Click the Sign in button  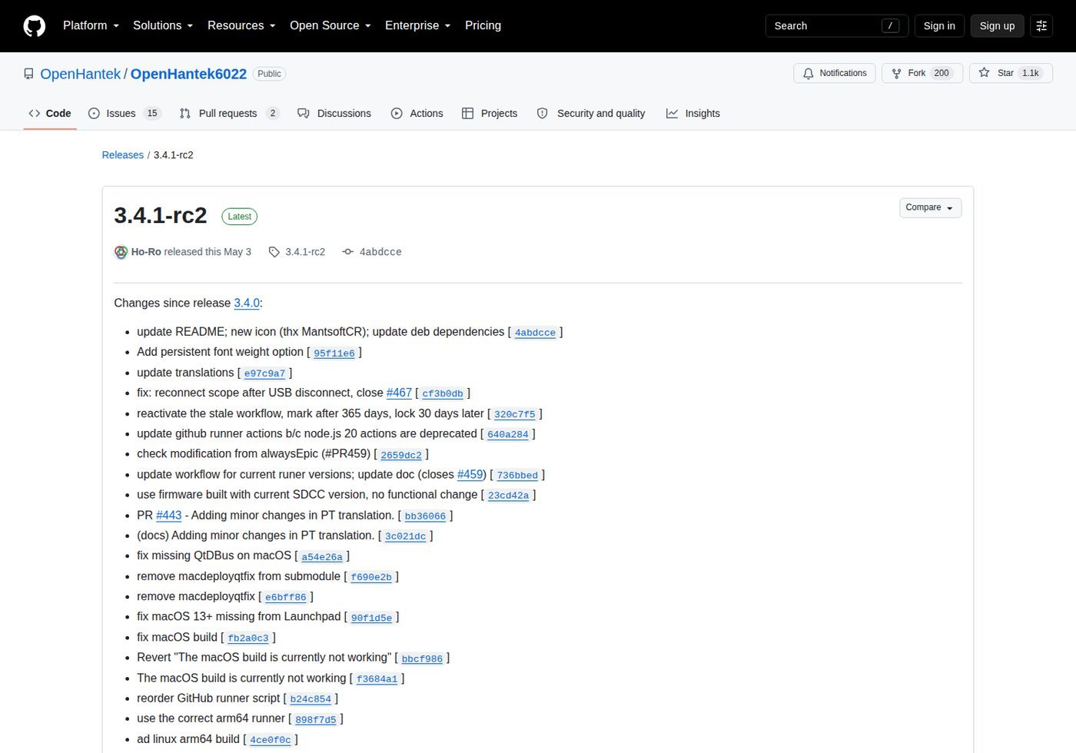pos(939,26)
